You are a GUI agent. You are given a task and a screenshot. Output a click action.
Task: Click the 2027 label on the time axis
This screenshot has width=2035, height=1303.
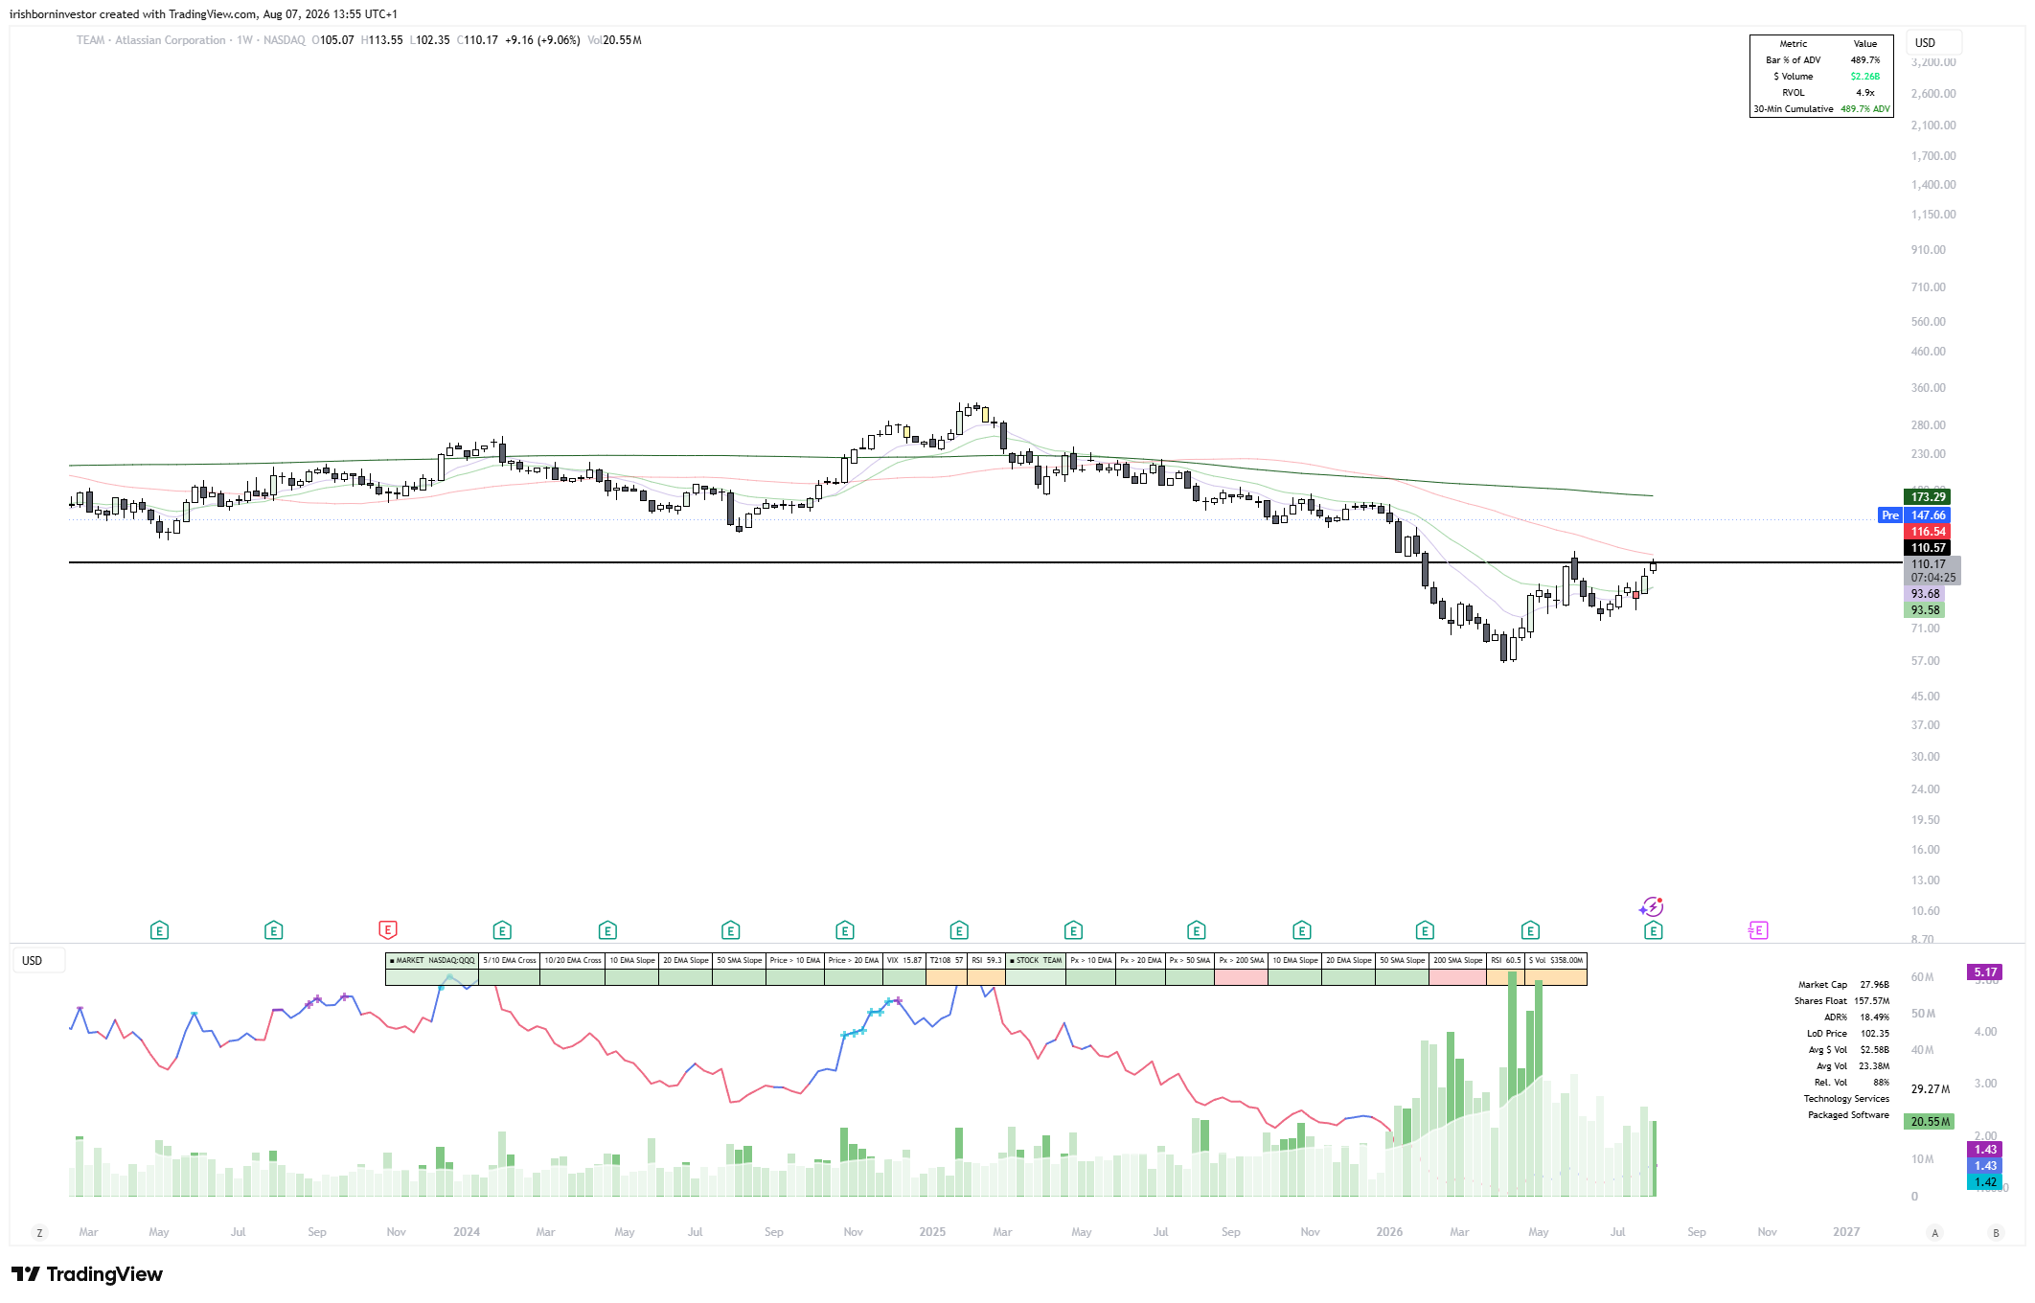[x=1845, y=1232]
